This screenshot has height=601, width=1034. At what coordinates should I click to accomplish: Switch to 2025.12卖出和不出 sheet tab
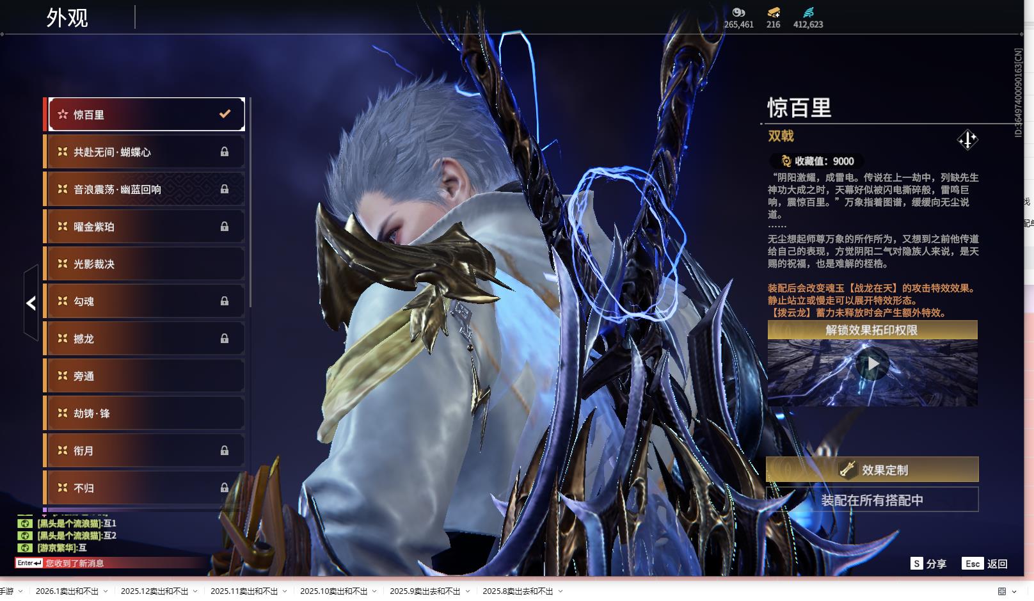tap(154, 591)
